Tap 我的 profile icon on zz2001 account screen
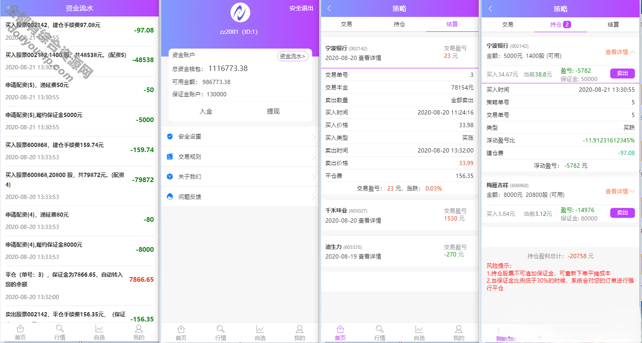 300,329
